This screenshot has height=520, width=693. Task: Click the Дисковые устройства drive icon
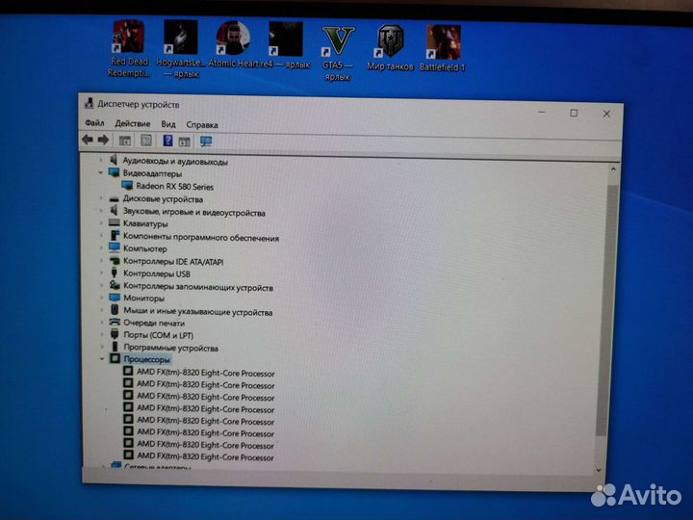click(114, 198)
